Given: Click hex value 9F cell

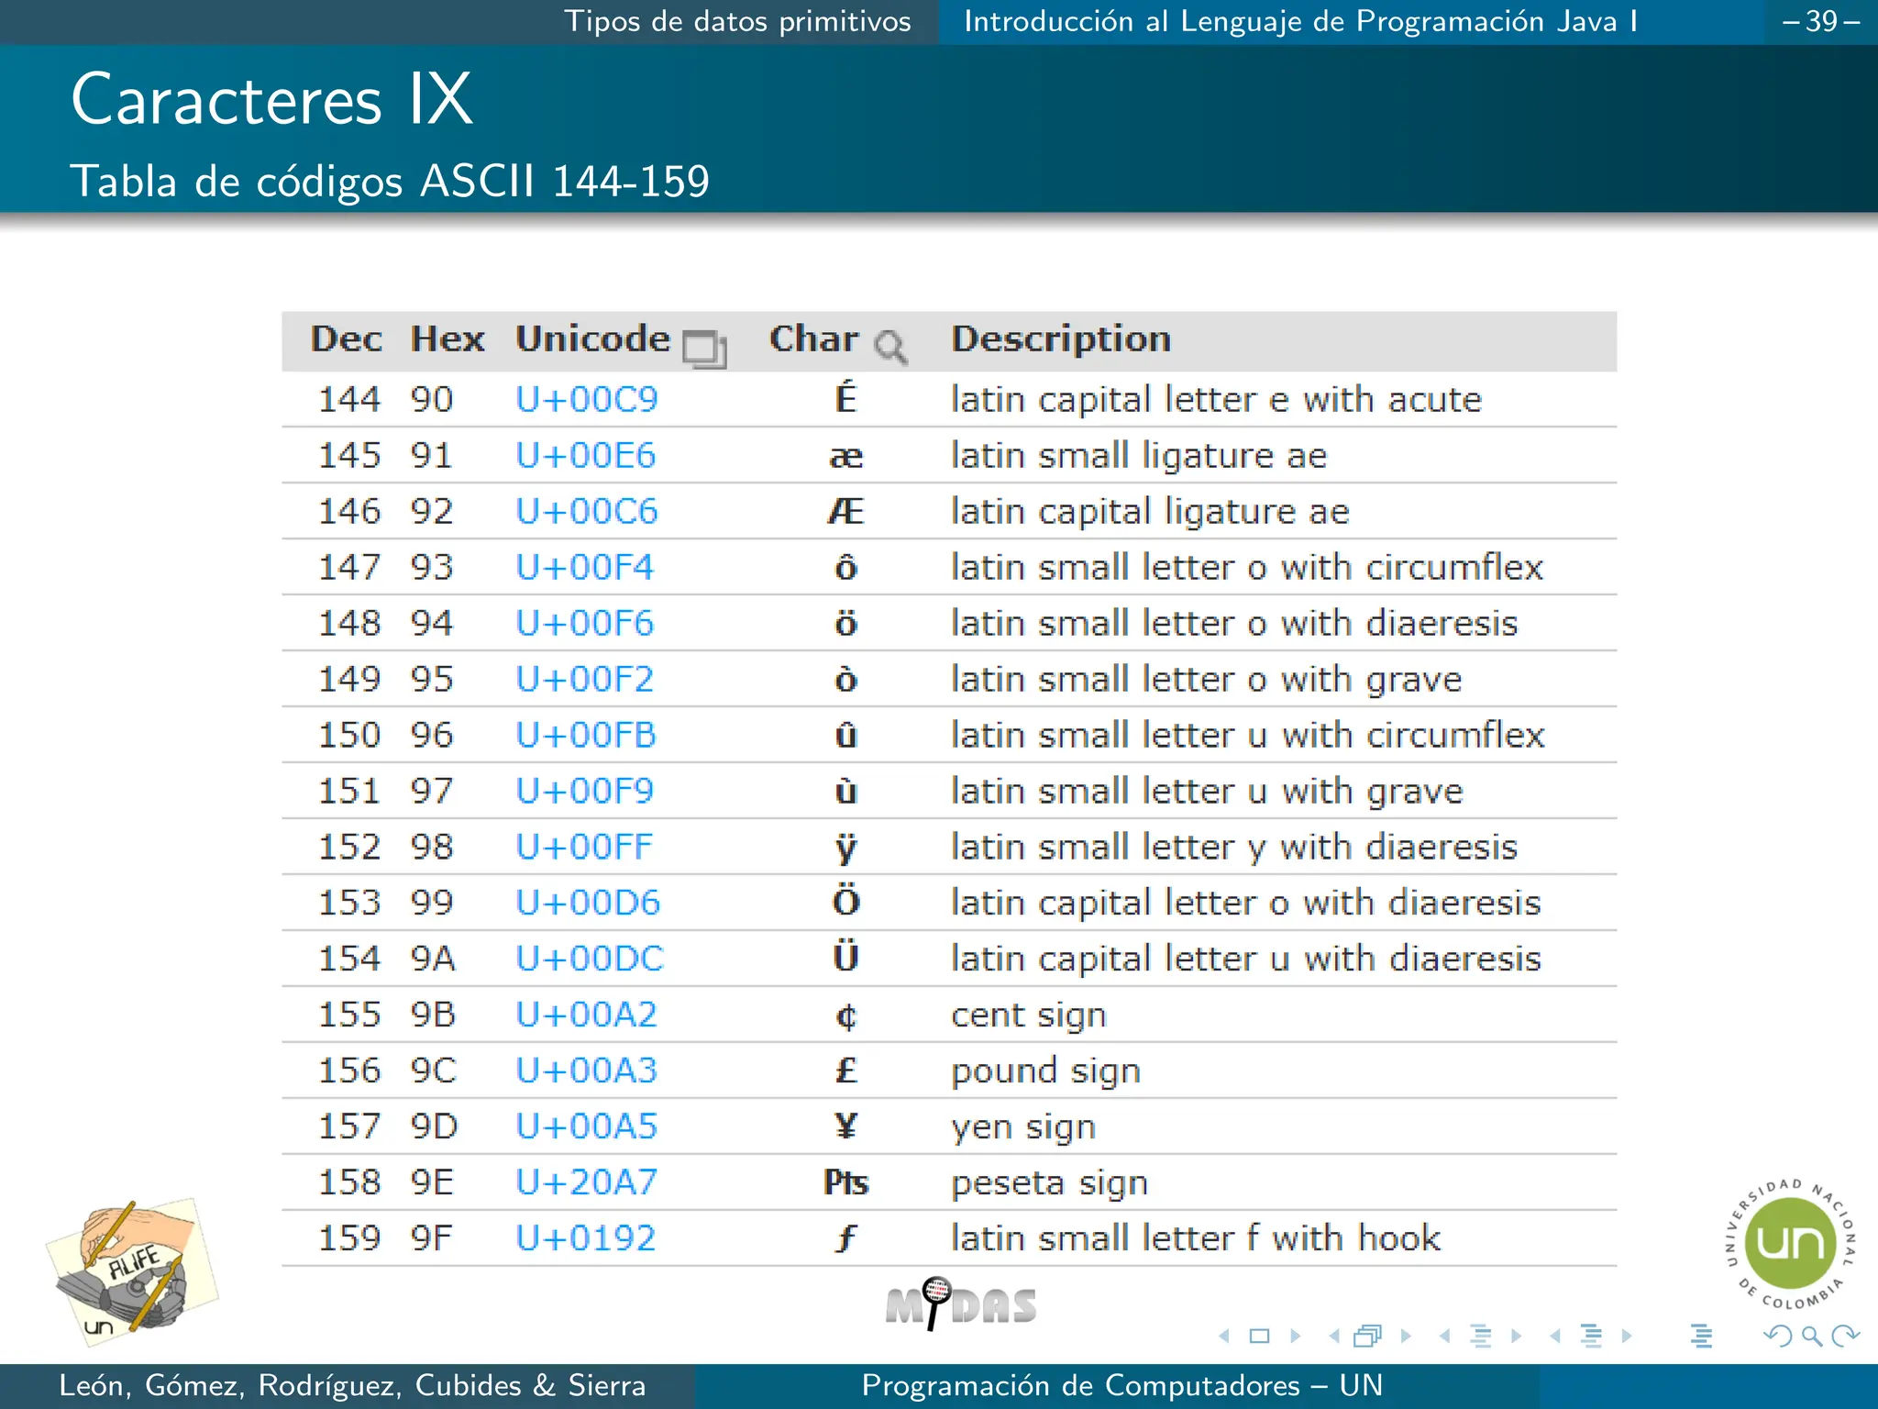Looking at the screenshot, I should (x=432, y=1238).
